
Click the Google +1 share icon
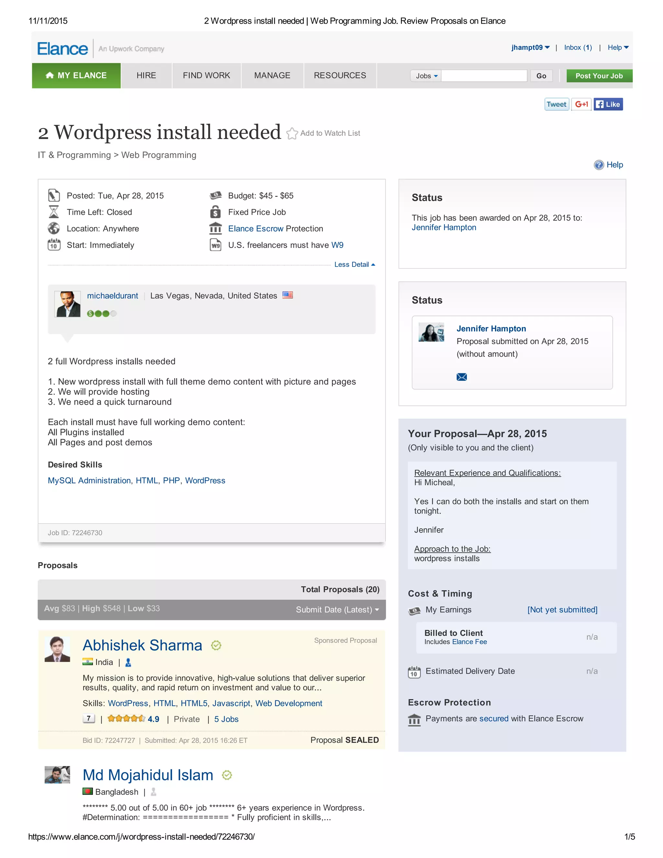581,105
